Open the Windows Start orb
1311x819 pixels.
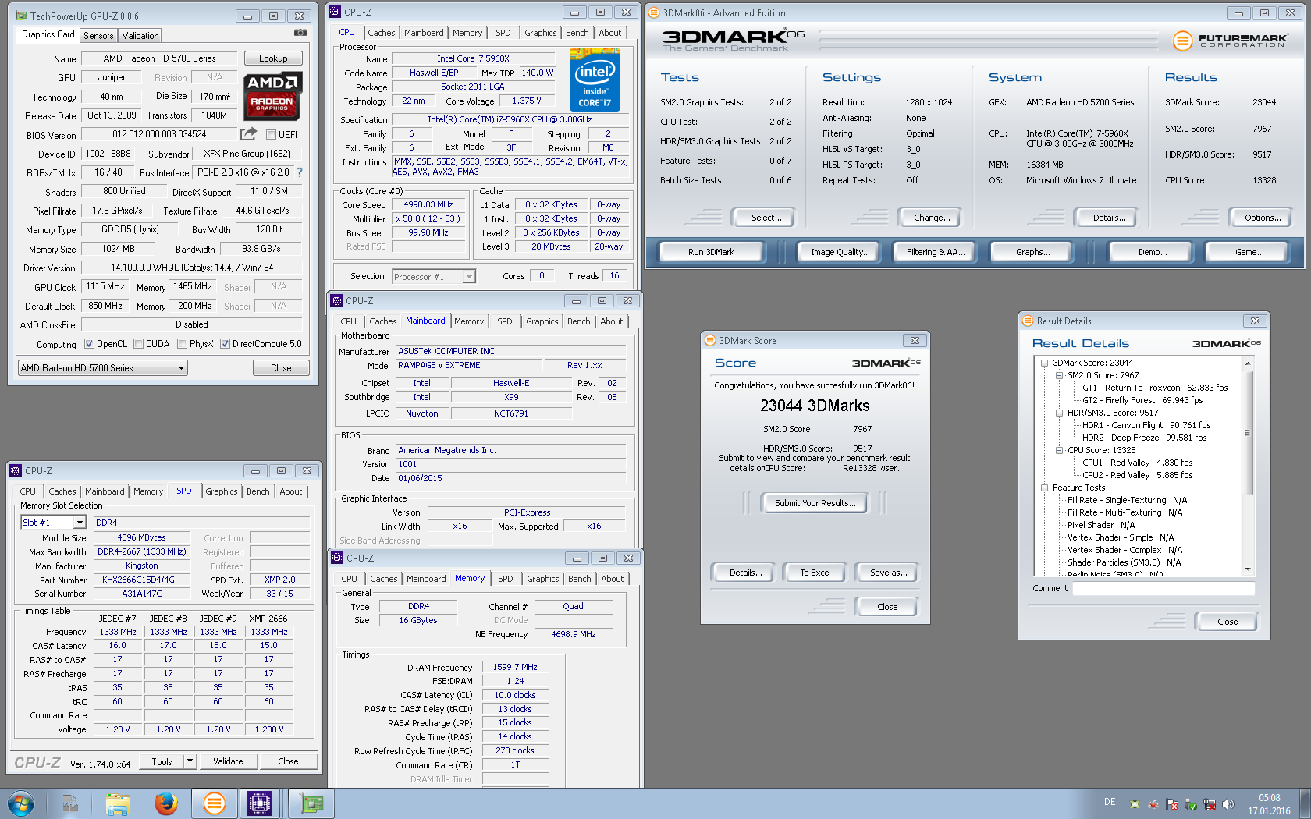point(20,803)
